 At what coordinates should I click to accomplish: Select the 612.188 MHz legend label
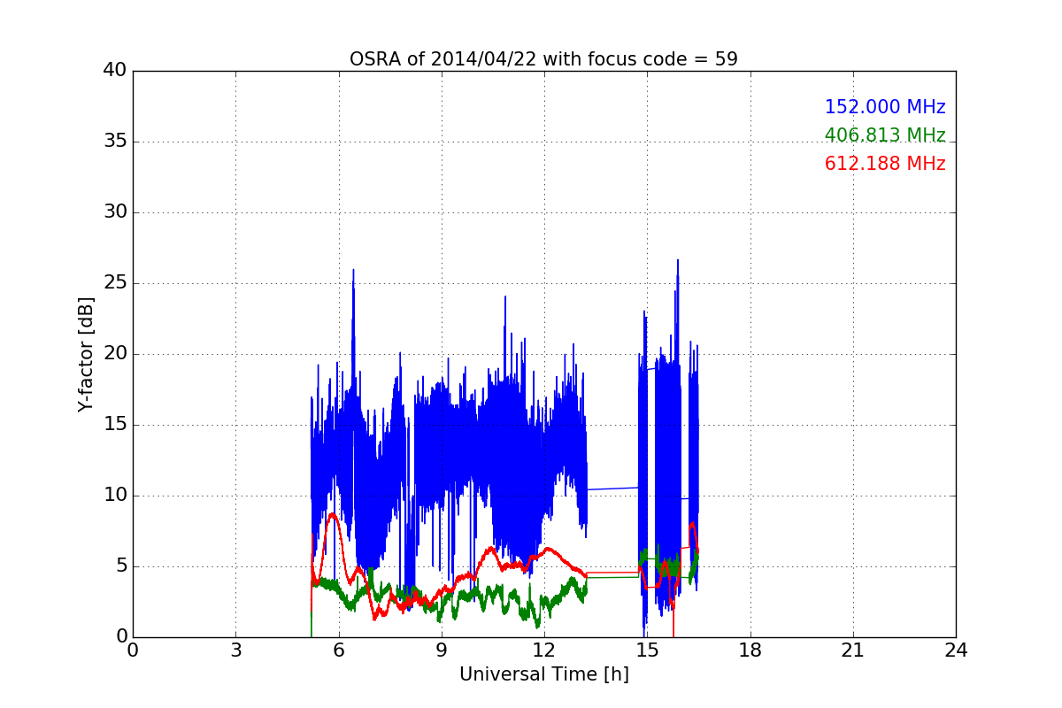[x=885, y=164]
